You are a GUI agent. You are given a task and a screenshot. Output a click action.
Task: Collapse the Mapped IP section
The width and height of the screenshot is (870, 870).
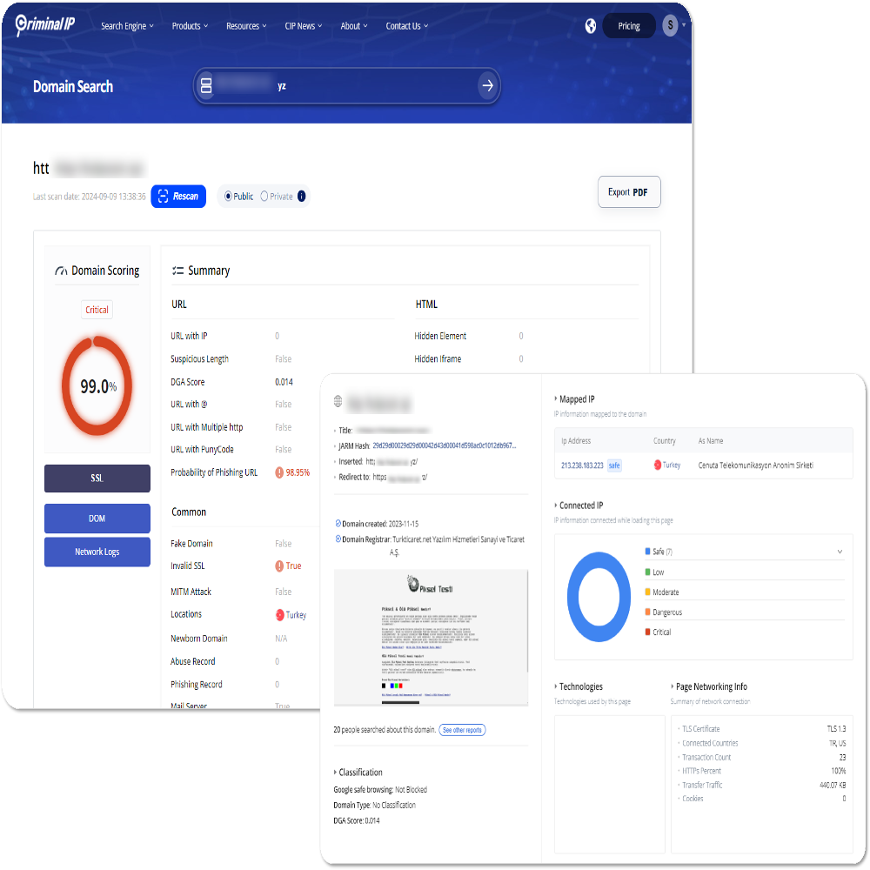click(556, 399)
